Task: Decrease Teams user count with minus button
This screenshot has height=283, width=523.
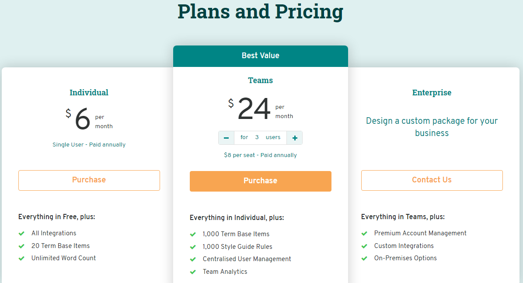Action: click(x=226, y=137)
